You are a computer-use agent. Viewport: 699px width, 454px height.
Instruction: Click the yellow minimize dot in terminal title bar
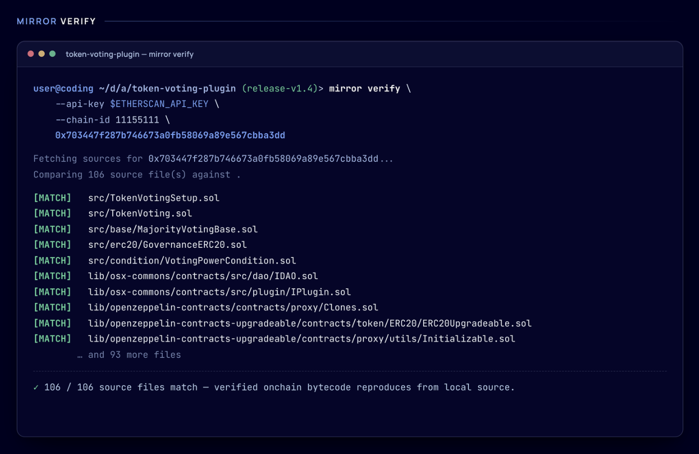coord(42,54)
